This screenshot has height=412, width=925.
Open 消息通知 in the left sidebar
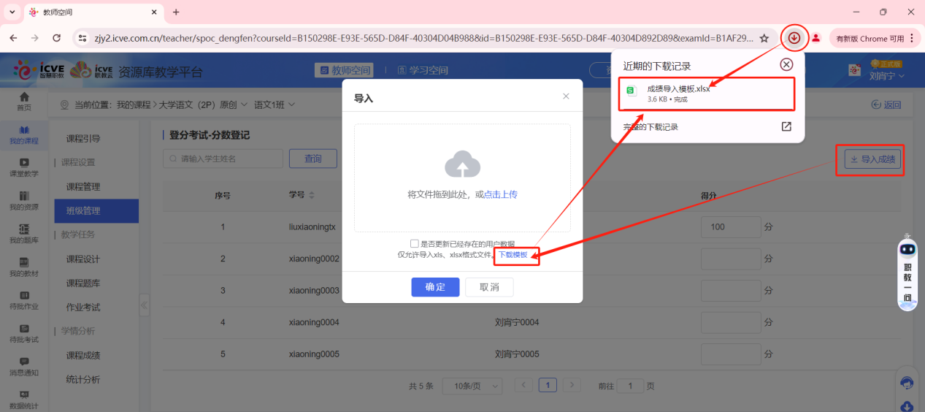point(24,367)
